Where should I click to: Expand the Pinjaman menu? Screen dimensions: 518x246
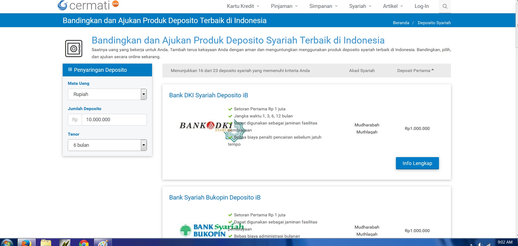point(284,6)
